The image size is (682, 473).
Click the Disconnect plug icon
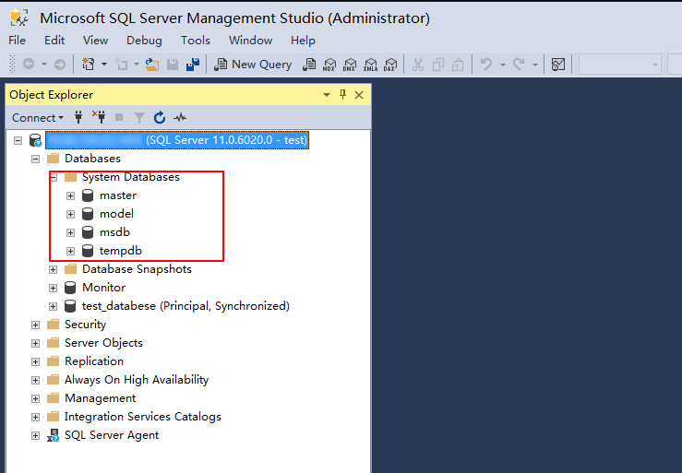99,117
